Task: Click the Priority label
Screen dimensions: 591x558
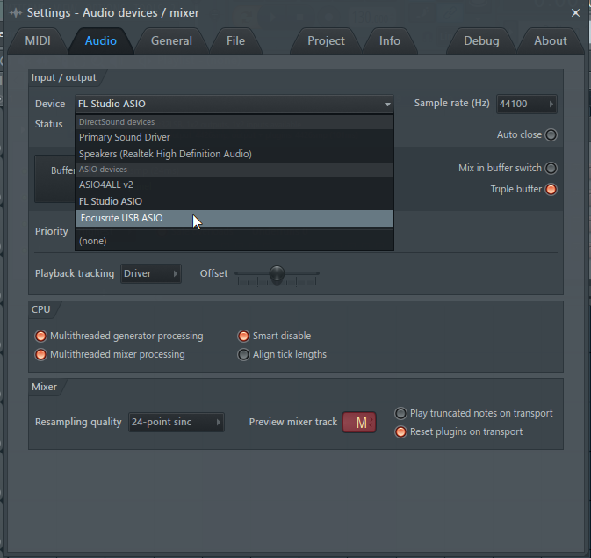Action: pos(51,231)
